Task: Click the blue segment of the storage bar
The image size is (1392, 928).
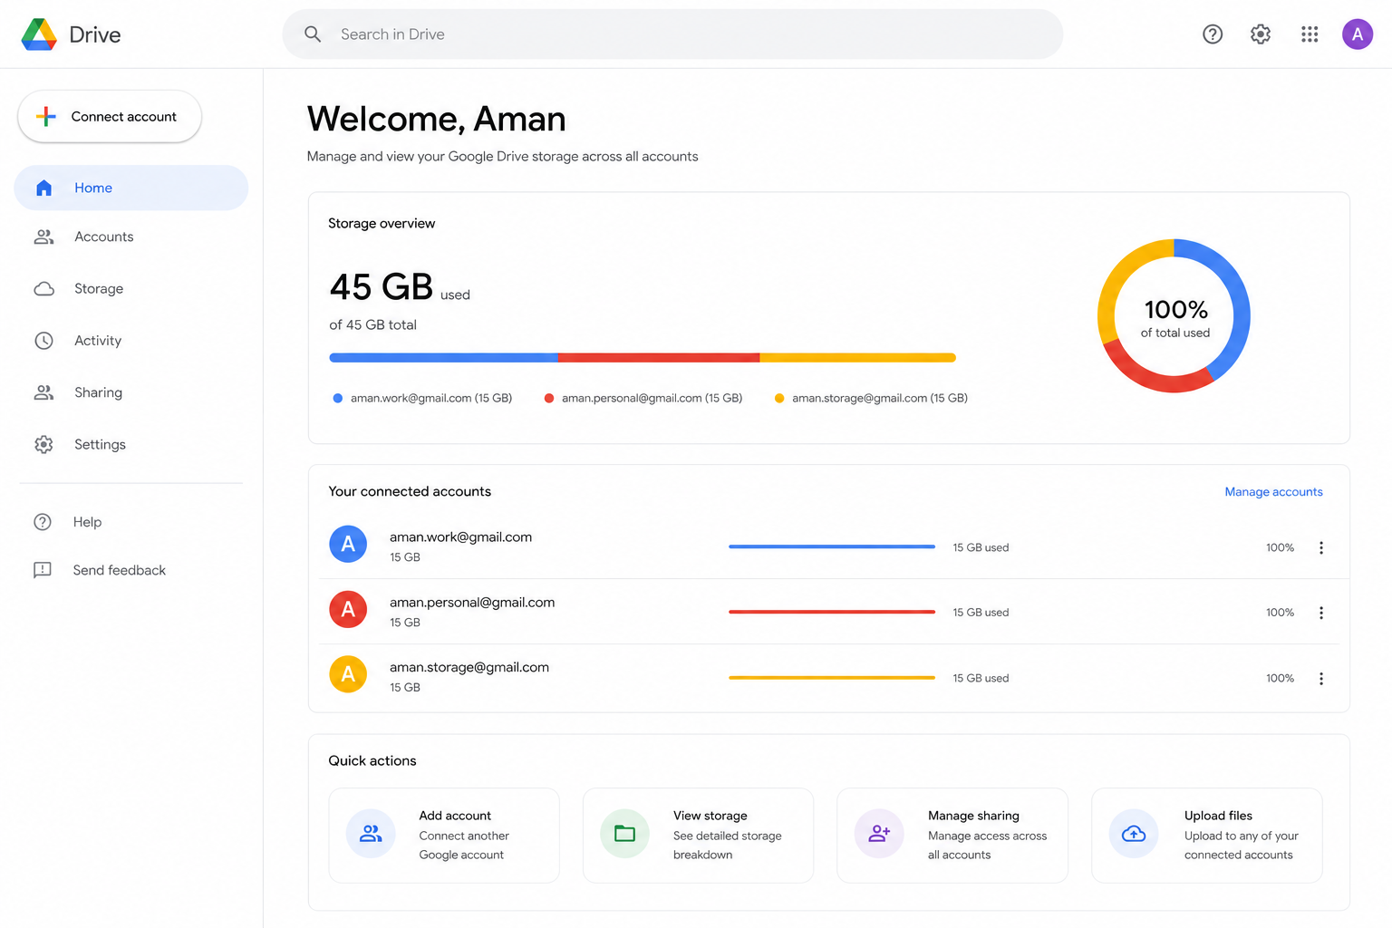Action: 443,358
